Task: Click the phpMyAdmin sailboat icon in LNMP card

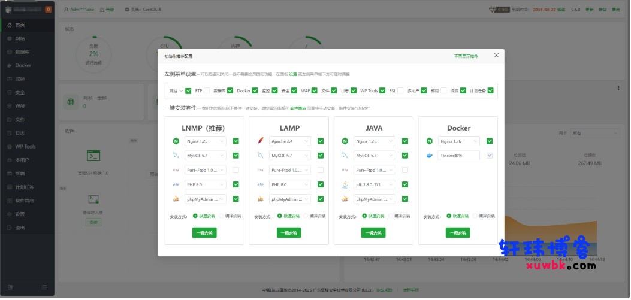Action: click(x=176, y=199)
